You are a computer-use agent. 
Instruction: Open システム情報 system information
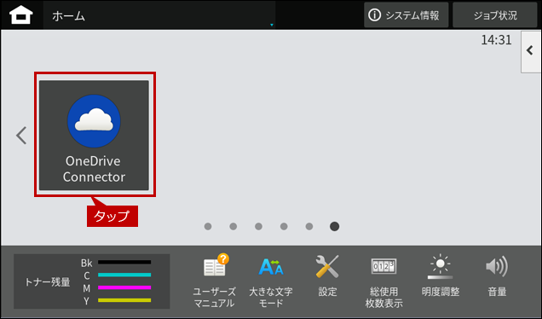(406, 15)
